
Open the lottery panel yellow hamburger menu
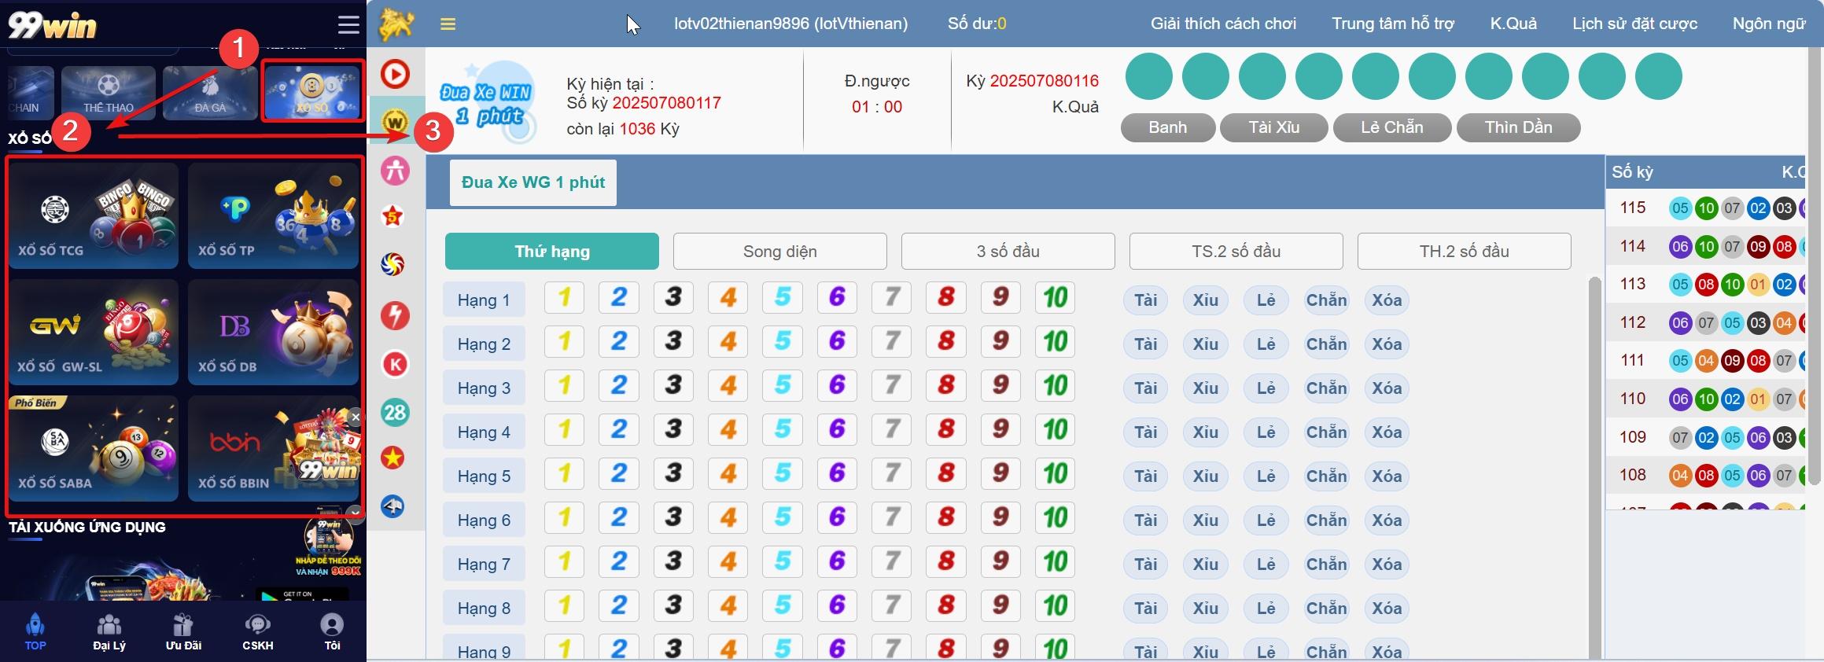(448, 24)
